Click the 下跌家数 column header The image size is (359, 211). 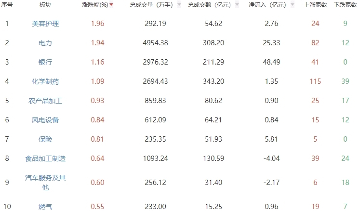(x=345, y=5)
